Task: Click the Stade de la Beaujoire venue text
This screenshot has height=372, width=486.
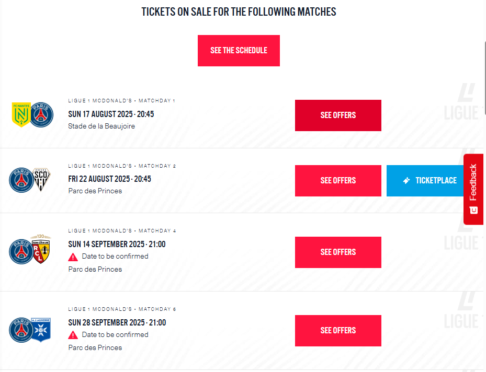Action: [x=101, y=126]
